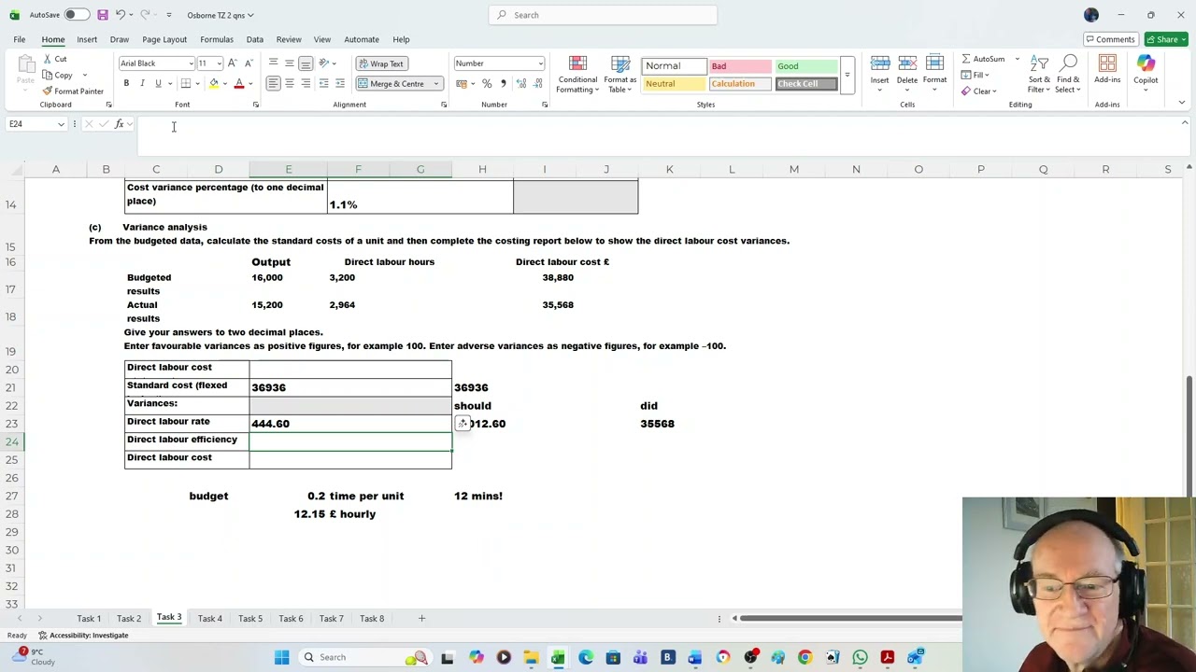Increase font size with larger A
This screenshot has width=1196, height=672.
point(233,63)
